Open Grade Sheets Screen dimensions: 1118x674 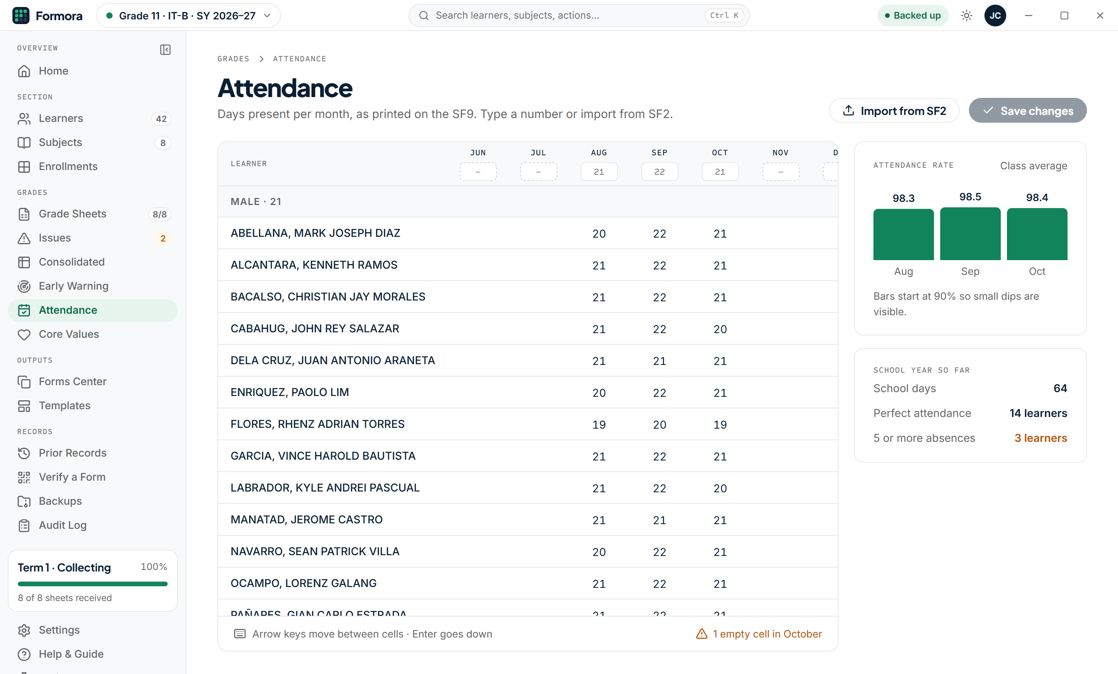(x=92, y=214)
